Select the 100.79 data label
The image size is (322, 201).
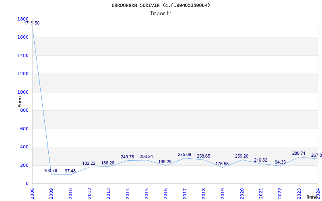[x=51, y=170]
